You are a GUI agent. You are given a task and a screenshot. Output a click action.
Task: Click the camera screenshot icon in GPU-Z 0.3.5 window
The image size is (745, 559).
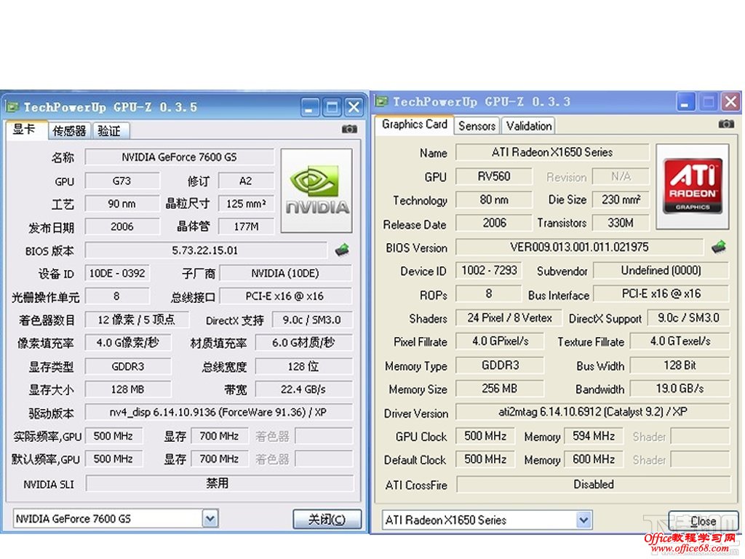(349, 129)
